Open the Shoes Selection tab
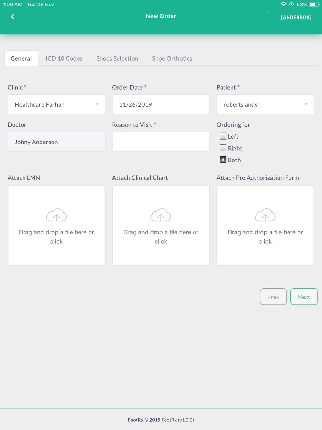The image size is (322, 430). [x=117, y=58]
